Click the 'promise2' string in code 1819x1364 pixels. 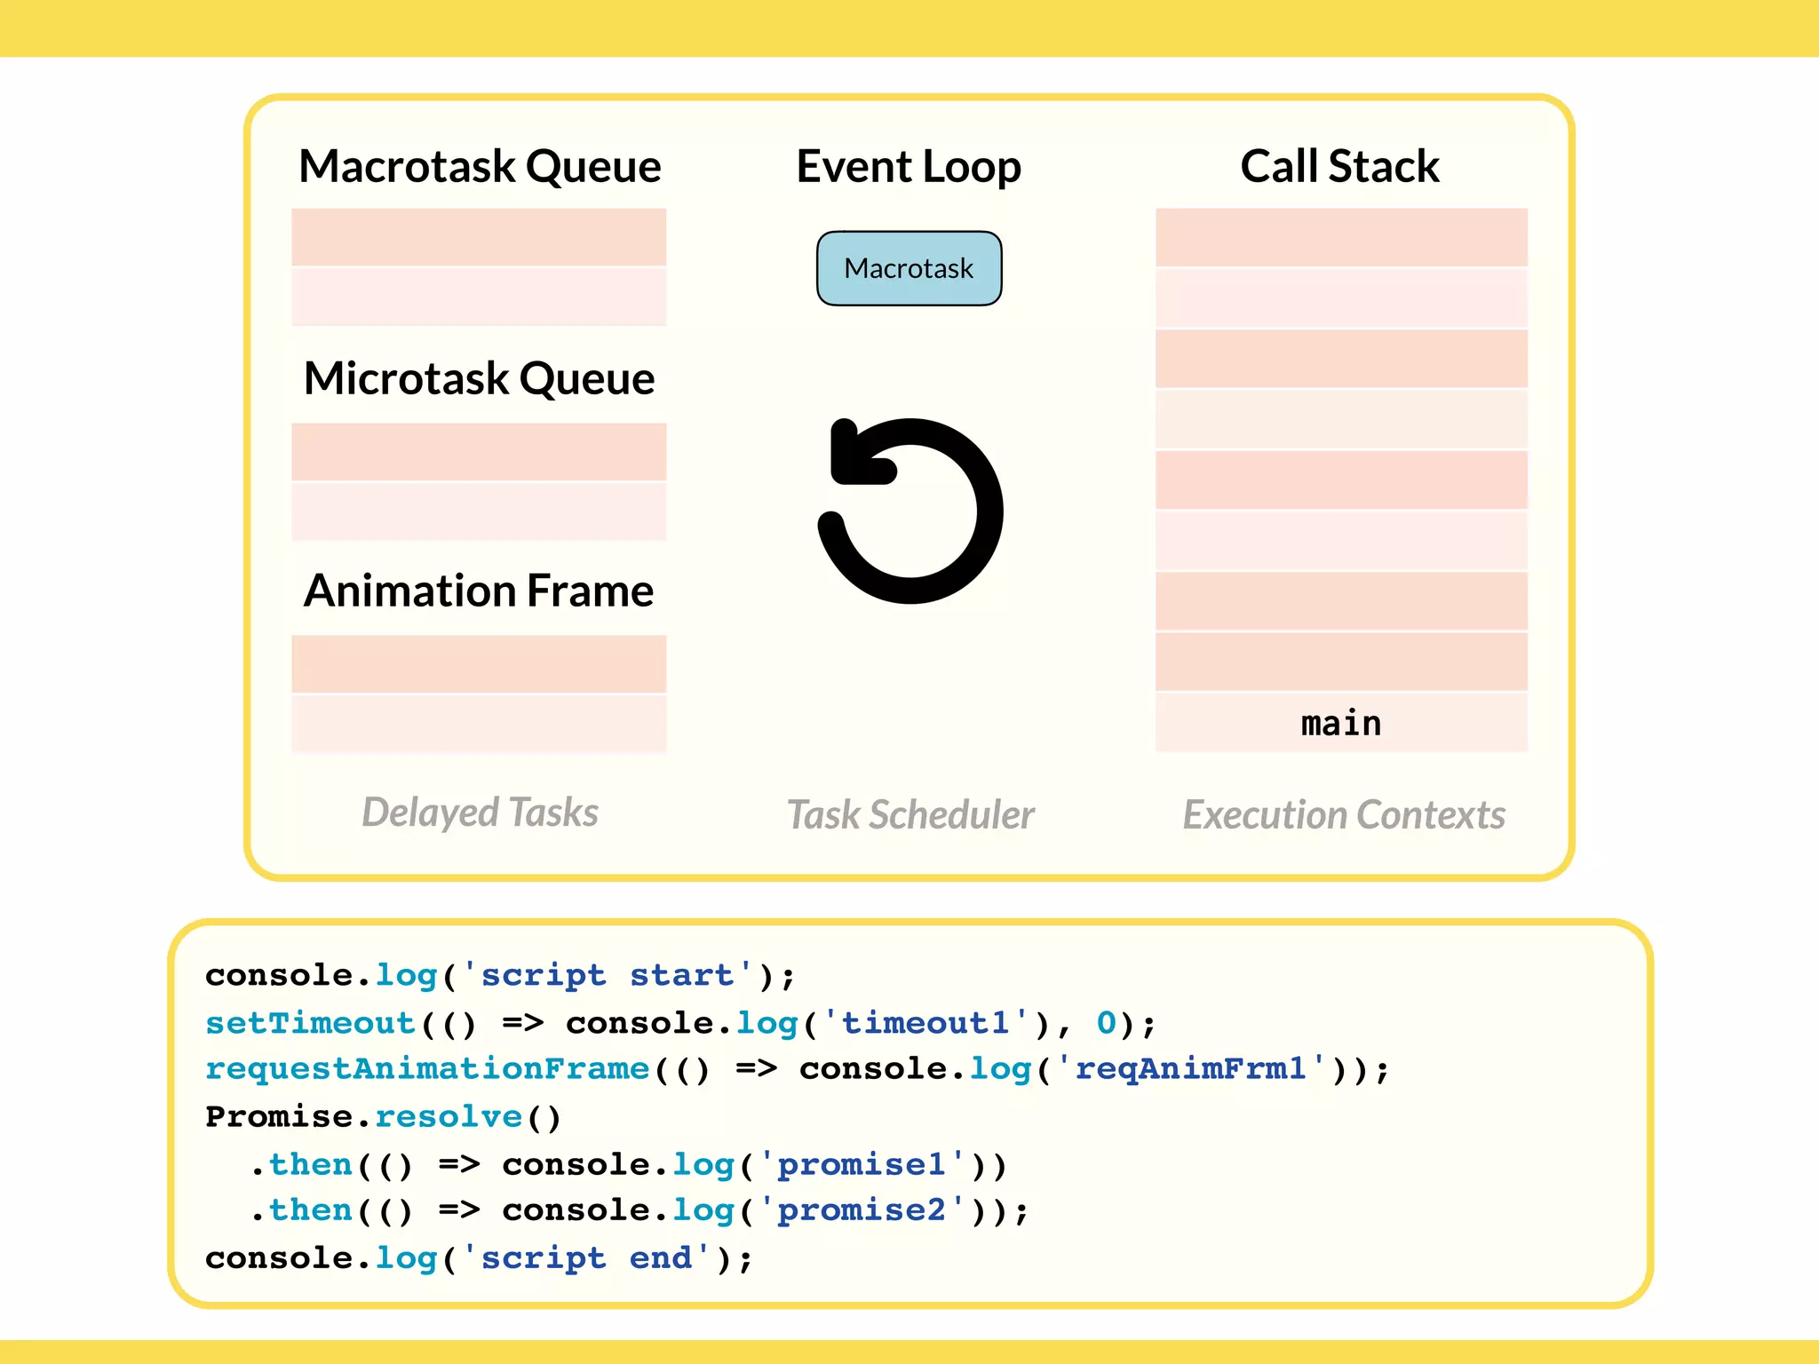coord(861,1210)
